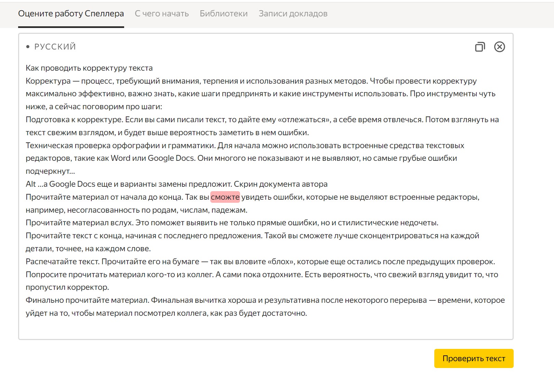Image resolution: width=554 pixels, height=382 pixels.
Task: Place cursor in the «Как проводить корректуру текста» line
Action: [89, 68]
